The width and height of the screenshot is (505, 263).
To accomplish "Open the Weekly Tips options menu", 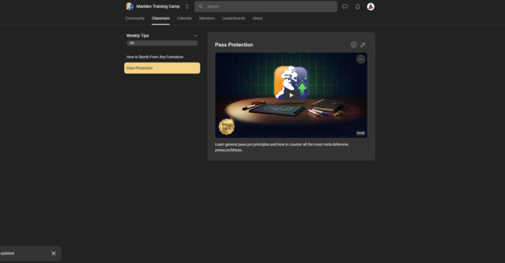I will coord(195,36).
